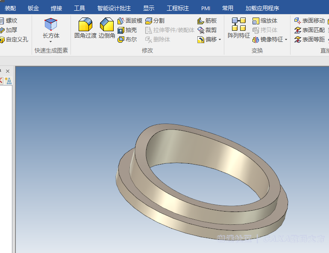Open the 偏移 dropdown arrow
The image size is (329, 253).
pyautogui.click(x=220, y=40)
